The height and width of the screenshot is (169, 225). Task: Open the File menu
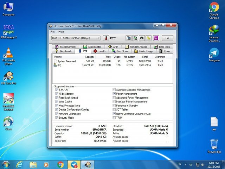coord(52,32)
